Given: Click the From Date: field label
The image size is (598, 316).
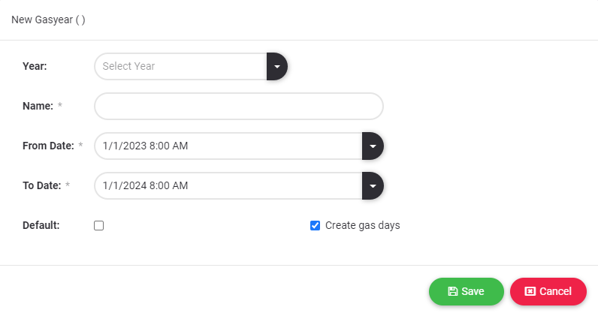Looking at the screenshot, I should point(48,146).
